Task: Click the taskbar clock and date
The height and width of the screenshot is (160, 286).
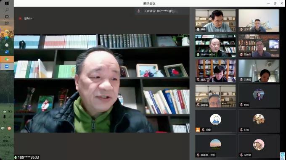Action: pos(7,141)
